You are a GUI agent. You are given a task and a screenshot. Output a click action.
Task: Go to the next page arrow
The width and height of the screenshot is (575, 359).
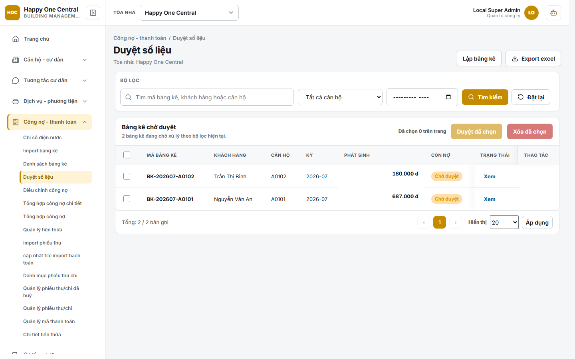[456, 222]
